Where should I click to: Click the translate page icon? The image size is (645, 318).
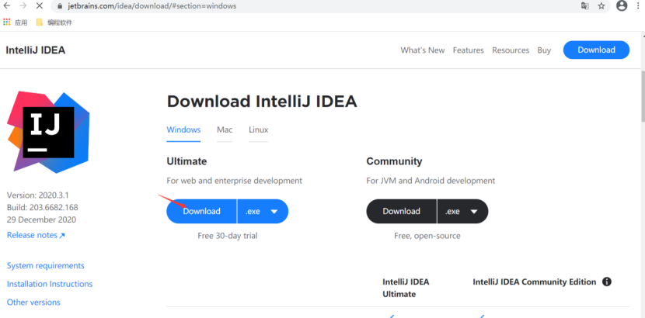(585, 5)
